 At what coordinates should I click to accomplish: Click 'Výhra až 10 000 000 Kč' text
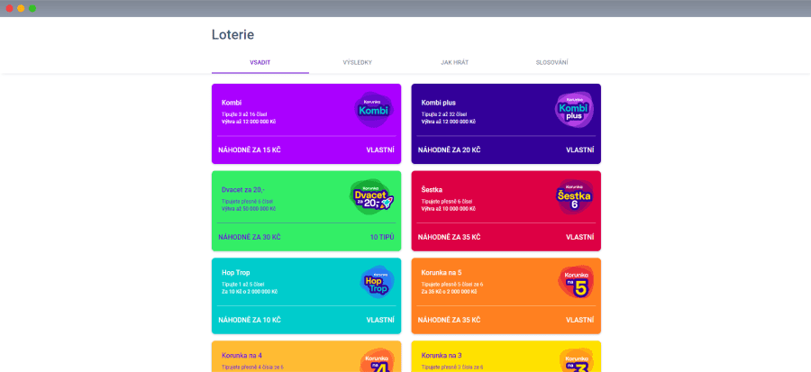tap(448, 209)
